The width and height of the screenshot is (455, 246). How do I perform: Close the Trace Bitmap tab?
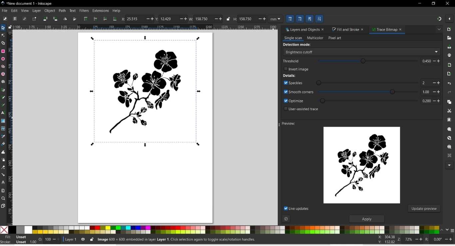pyautogui.click(x=400, y=30)
